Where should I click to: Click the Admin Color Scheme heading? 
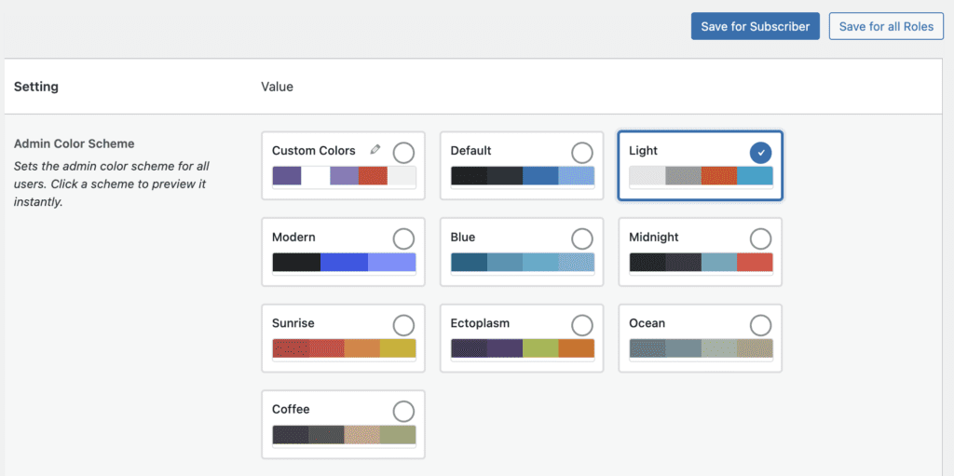[75, 144]
